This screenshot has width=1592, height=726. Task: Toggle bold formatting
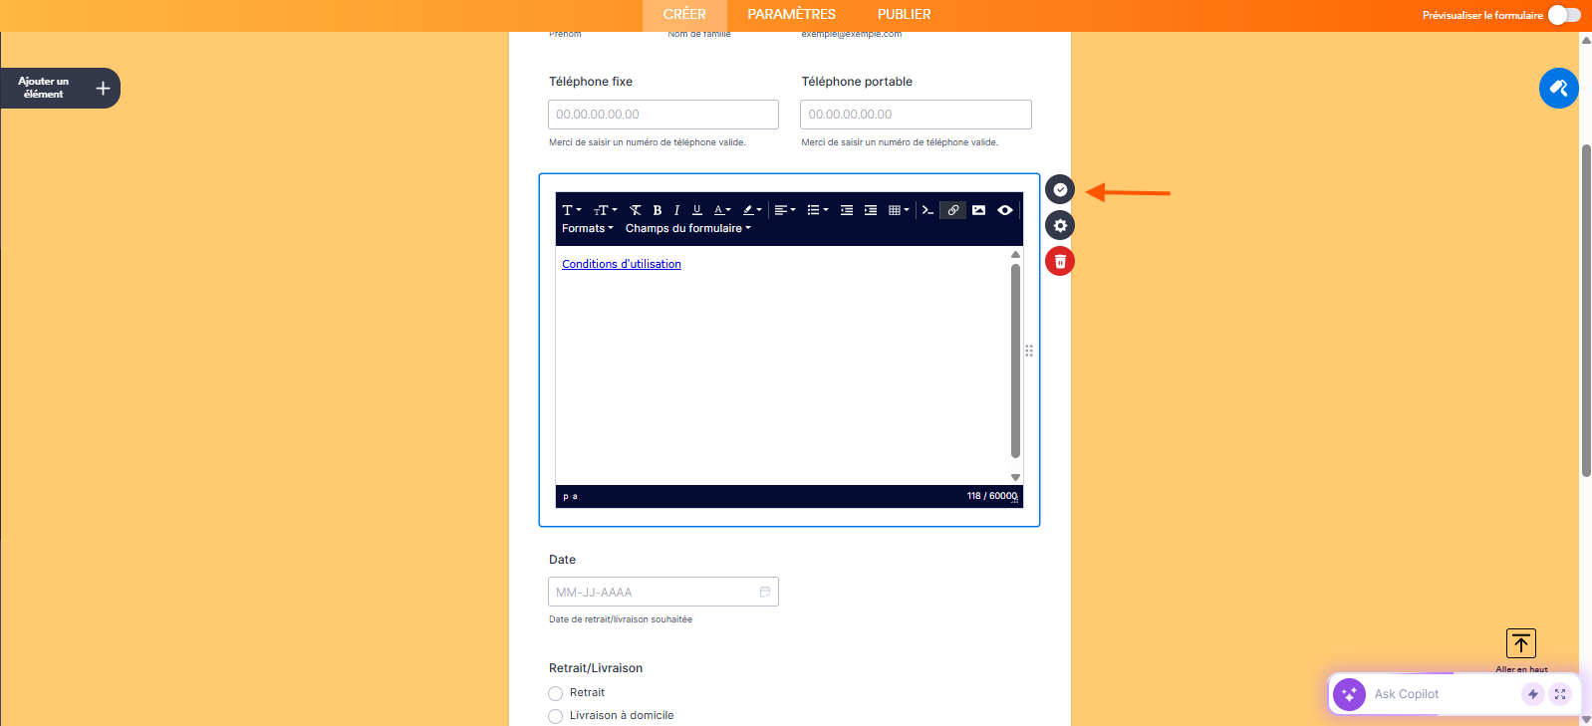658,210
